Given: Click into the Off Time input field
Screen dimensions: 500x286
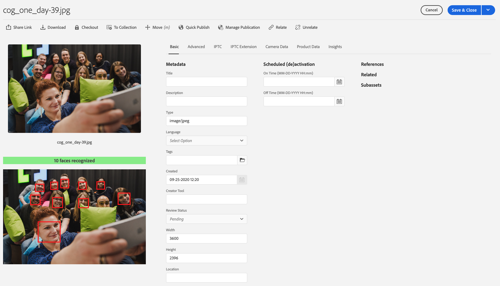Looking at the screenshot, I should (299, 101).
